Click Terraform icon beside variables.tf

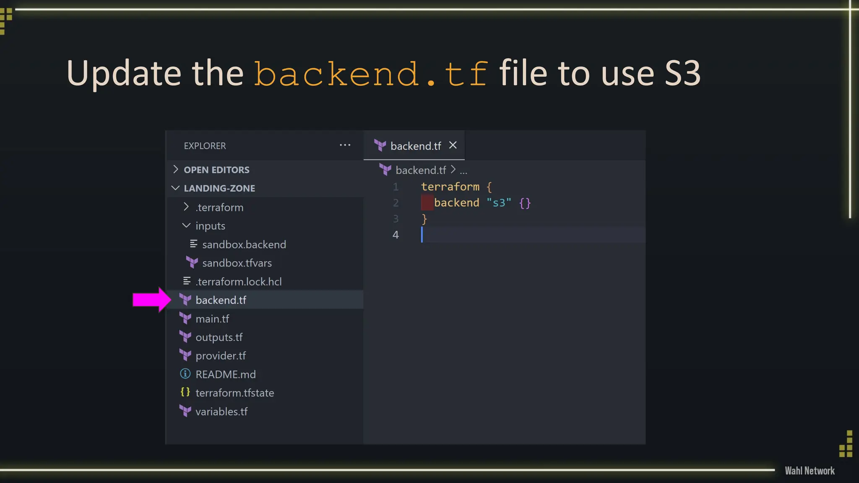[x=185, y=411]
